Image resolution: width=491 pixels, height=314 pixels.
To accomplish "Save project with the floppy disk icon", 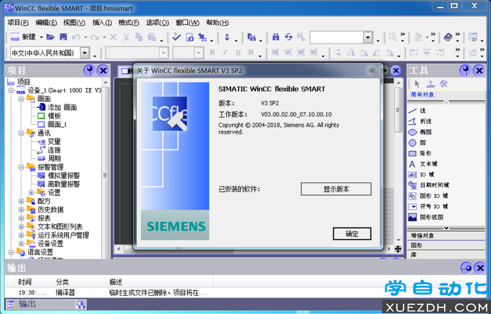I will click(63, 37).
